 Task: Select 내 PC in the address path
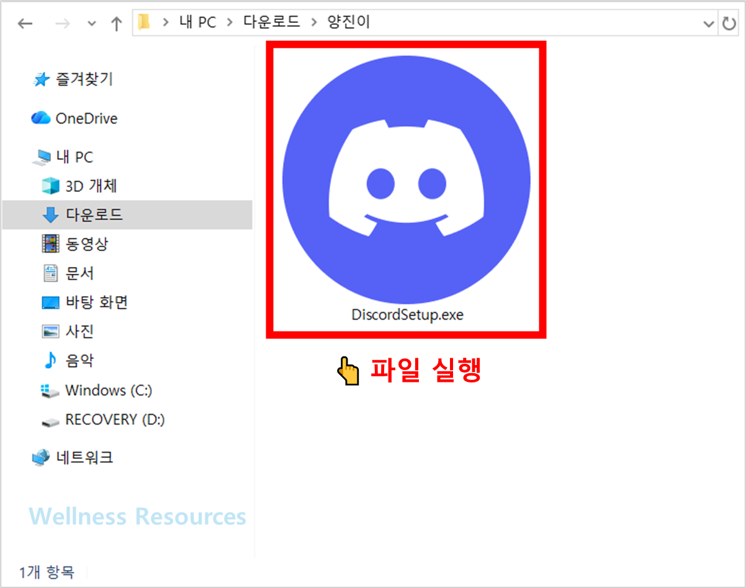[198, 23]
